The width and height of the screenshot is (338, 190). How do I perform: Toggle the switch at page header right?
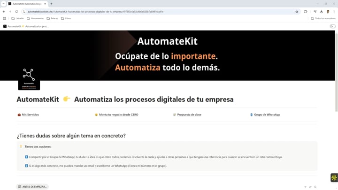[332, 26]
